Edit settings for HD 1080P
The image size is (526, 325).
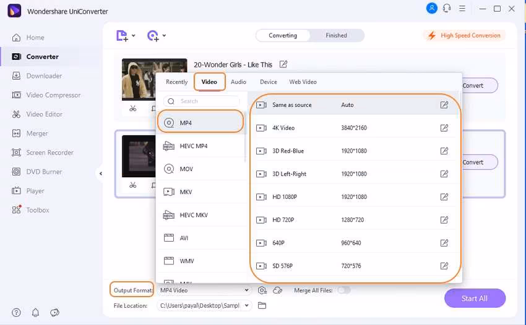[444, 197]
